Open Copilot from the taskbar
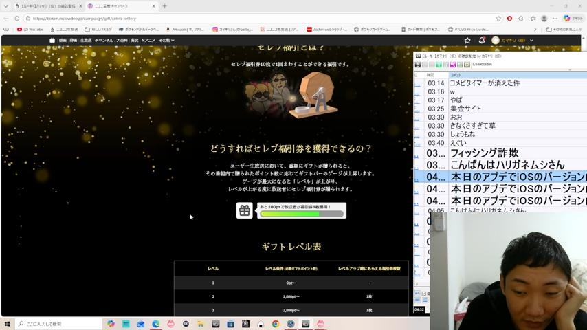Screen dimensions: 587x330 [111, 324]
